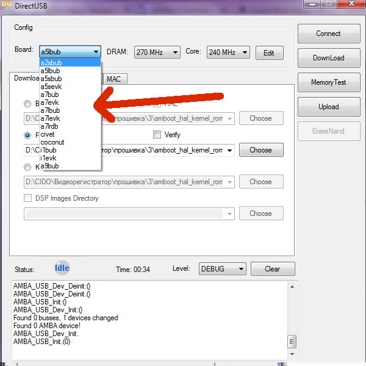Clear the log with Clear button

[x=272, y=269]
